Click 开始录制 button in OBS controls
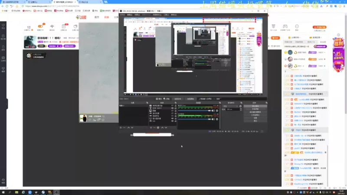Viewport: 347px width, 195px height. point(255,109)
